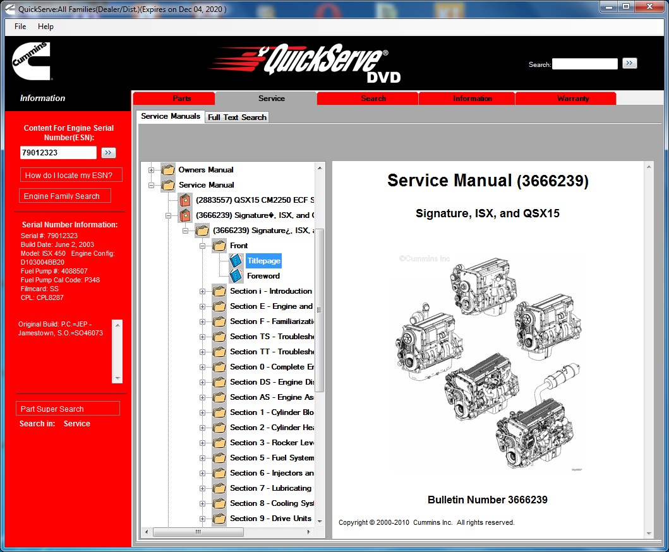
Task: Switch to the Warranty tab
Action: click(566, 98)
